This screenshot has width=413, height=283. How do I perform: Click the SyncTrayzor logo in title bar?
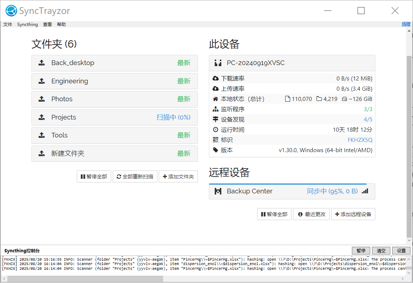coord(11,11)
